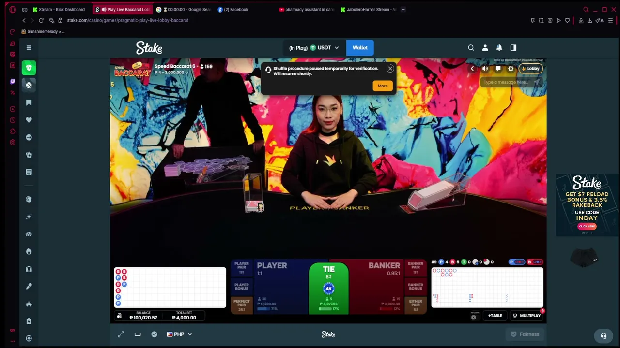Bet on Perfect Pair 25:1
Screen dimensions: 620x348
[241, 305]
